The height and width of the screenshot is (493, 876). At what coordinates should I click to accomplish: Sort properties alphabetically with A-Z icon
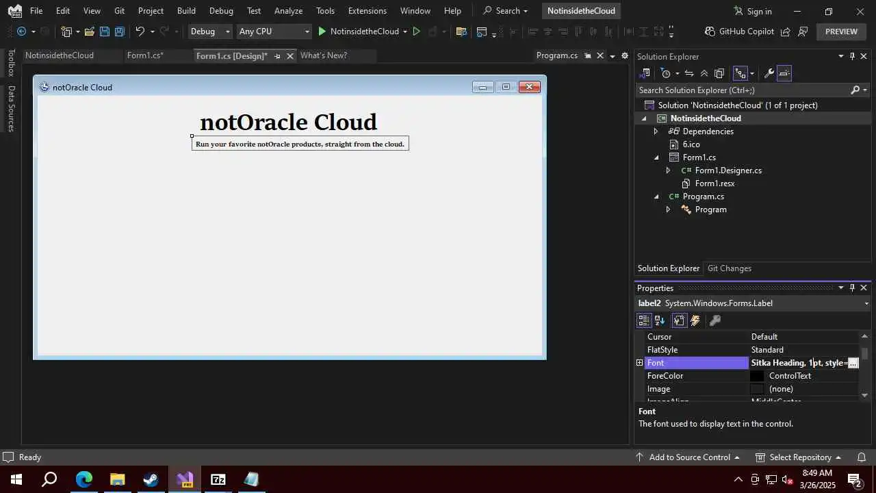pyautogui.click(x=660, y=320)
